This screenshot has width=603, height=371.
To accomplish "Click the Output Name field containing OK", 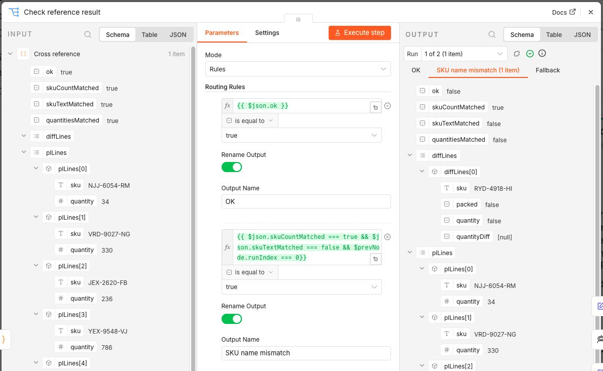I will click(x=306, y=201).
